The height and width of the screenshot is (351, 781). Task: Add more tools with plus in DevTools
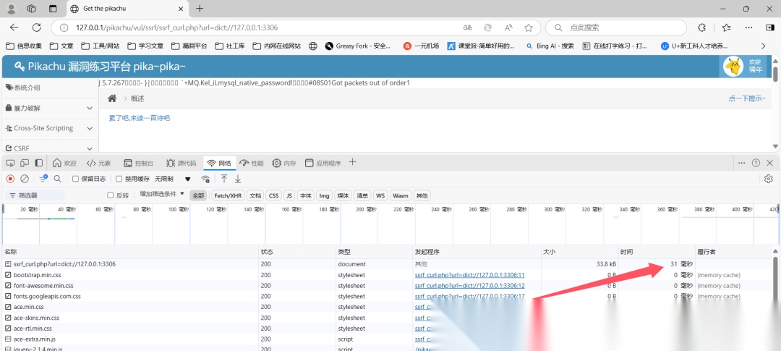(353, 162)
